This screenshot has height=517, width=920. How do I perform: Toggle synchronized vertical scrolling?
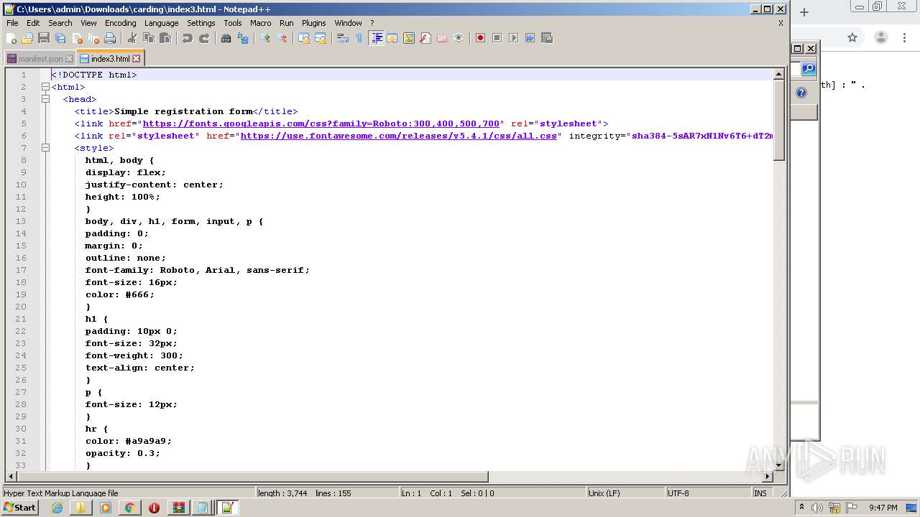(303, 38)
